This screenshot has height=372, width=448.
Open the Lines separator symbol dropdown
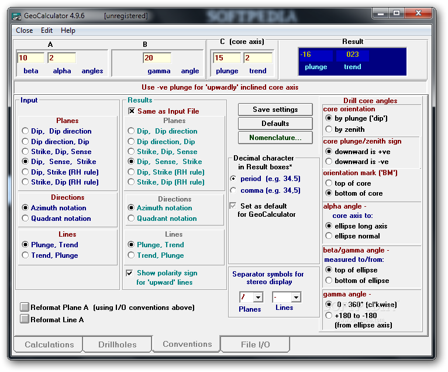(x=296, y=298)
